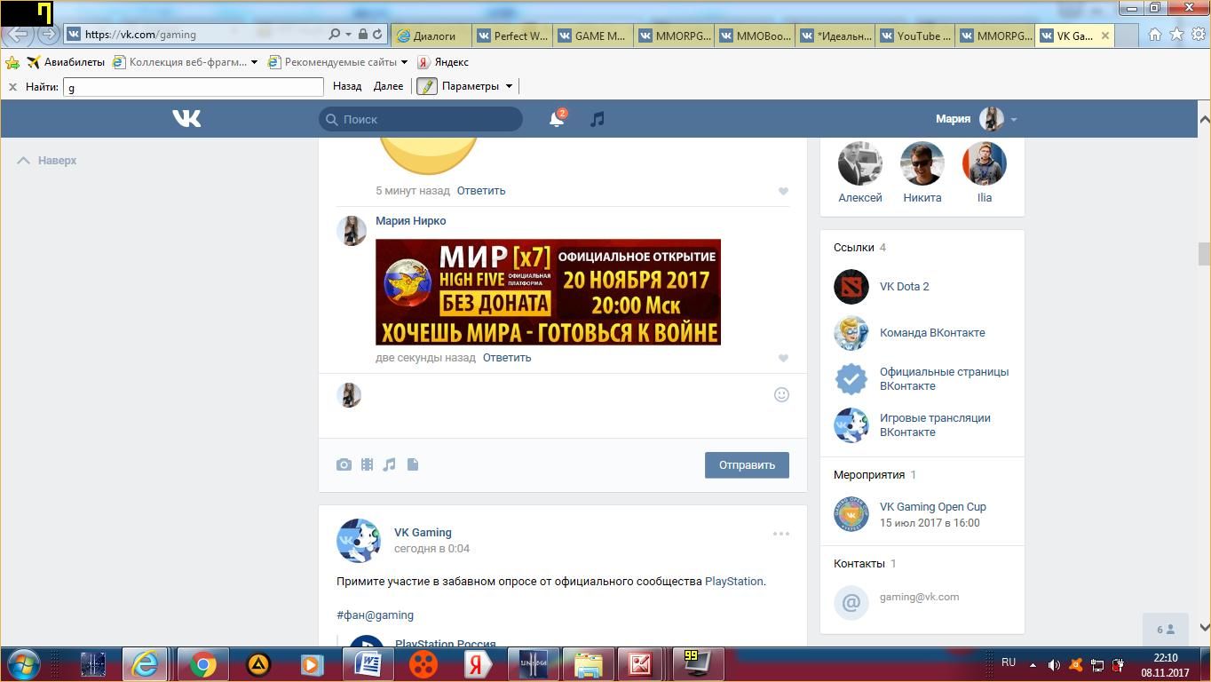The image size is (1211, 682).
Task: Open PlayStation link in post text
Action: (x=733, y=582)
